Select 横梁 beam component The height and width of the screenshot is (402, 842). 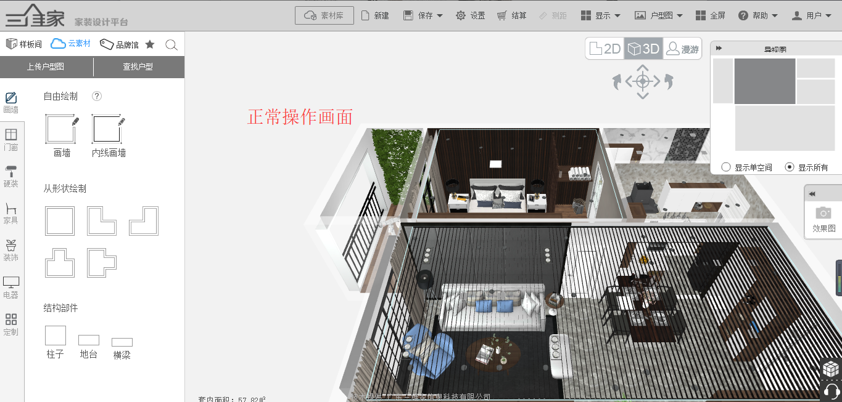(x=122, y=348)
